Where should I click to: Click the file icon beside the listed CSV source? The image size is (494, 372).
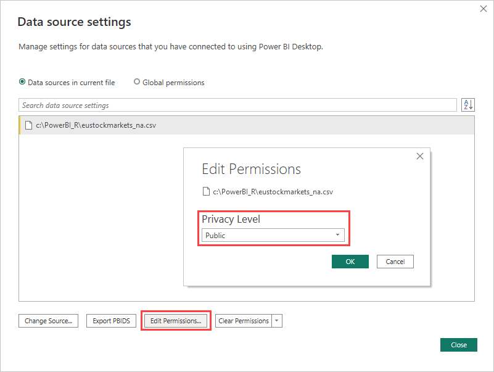pyautogui.click(x=28, y=126)
